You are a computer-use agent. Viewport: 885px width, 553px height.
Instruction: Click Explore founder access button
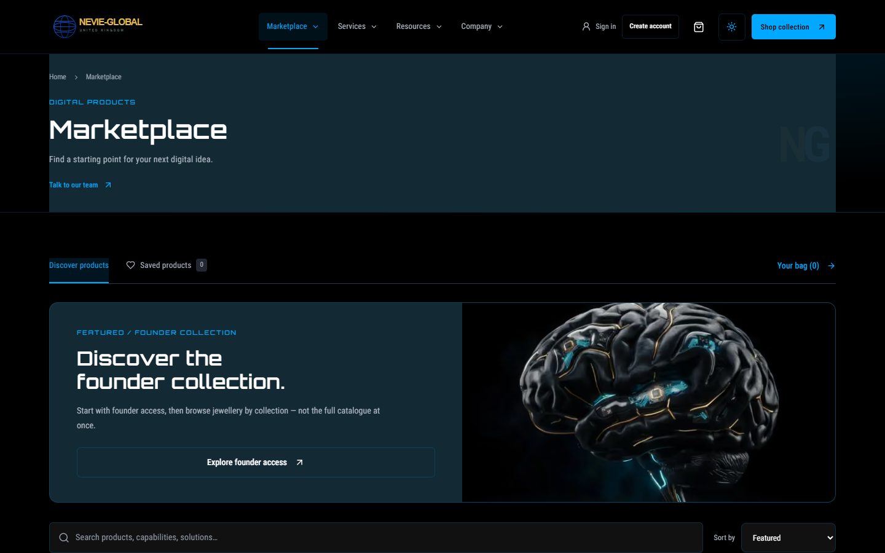(x=256, y=462)
